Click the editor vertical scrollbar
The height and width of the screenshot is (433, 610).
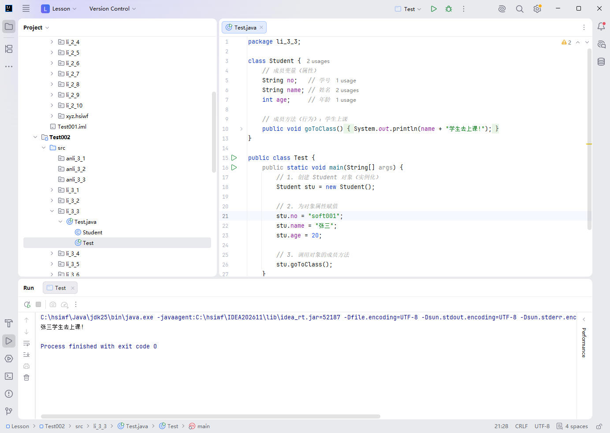(x=589, y=139)
